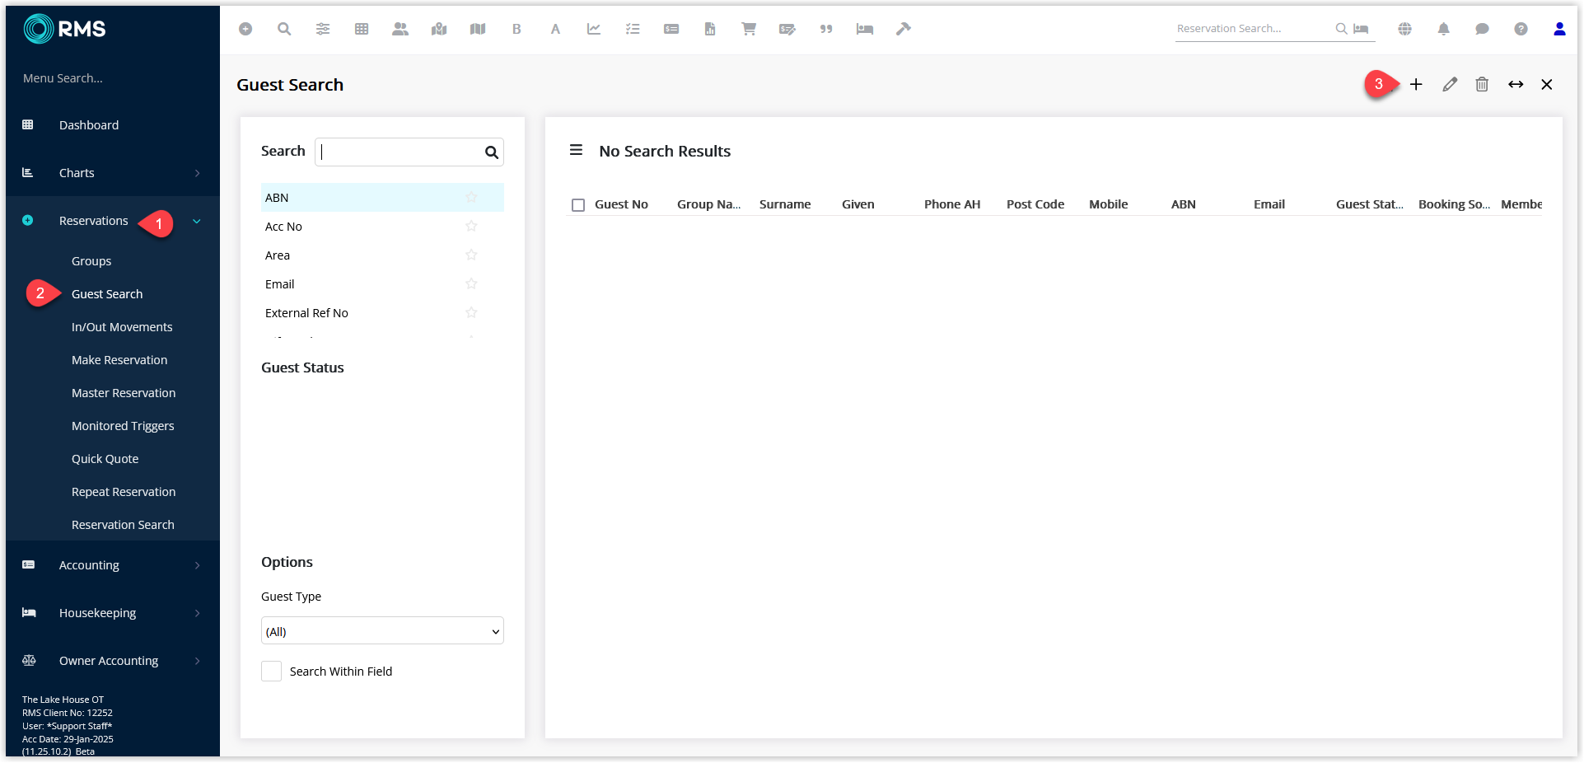This screenshot has height=763, width=1584.
Task: Open the chat bubble icon
Action: coord(1483,29)
